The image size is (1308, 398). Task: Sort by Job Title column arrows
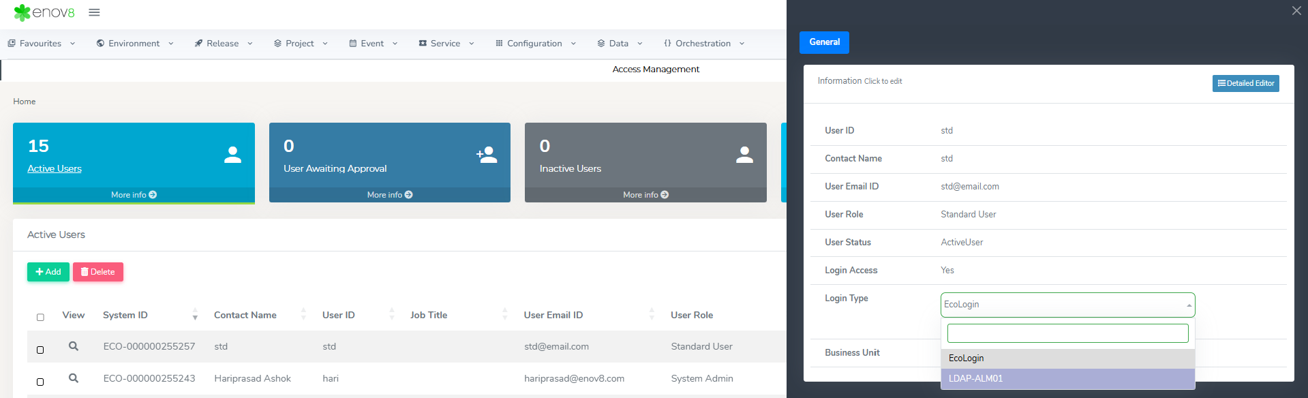(x=505, y=314)
